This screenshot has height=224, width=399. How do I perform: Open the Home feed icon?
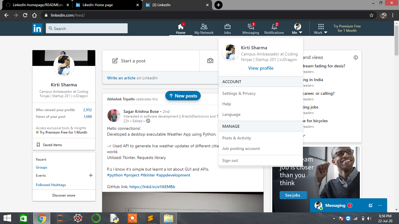(181, 27)
